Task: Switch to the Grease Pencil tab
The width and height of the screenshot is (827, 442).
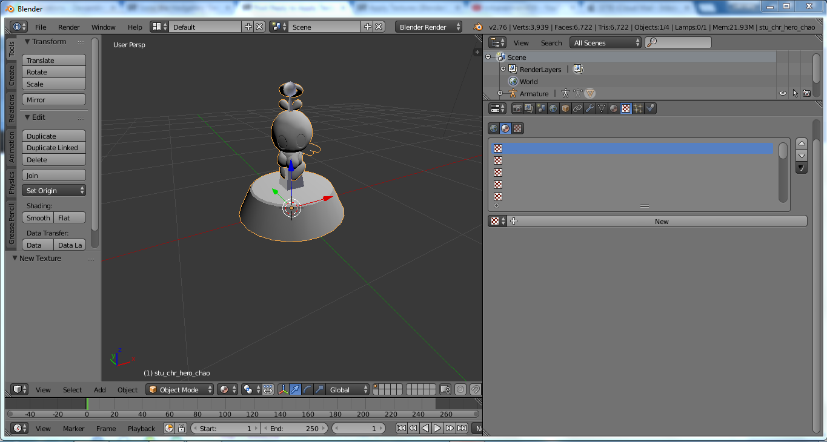Action: click(x=12, y=224)
